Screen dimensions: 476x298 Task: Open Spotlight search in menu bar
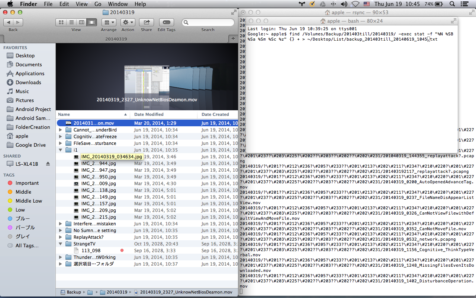[452, 4]
